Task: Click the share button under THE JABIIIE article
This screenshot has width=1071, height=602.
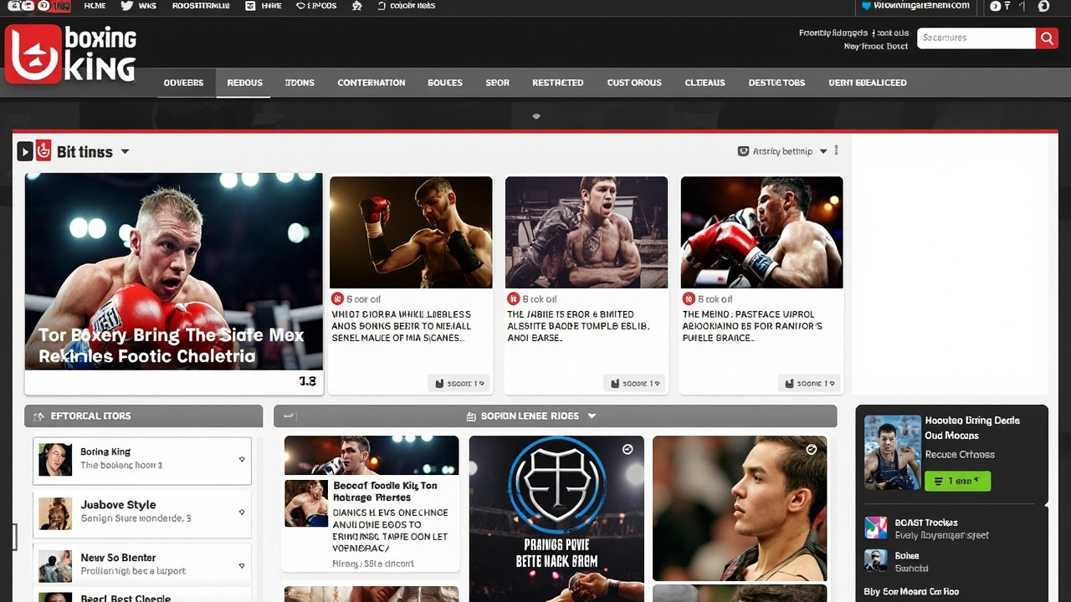Action: pyautogui.click(x=634, y=383)
